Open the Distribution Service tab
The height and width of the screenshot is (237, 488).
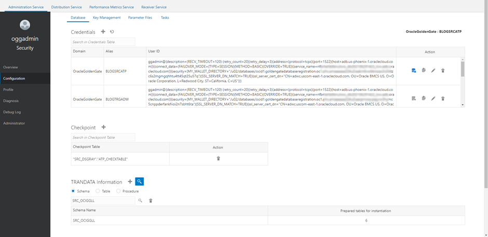click(66, 7)
